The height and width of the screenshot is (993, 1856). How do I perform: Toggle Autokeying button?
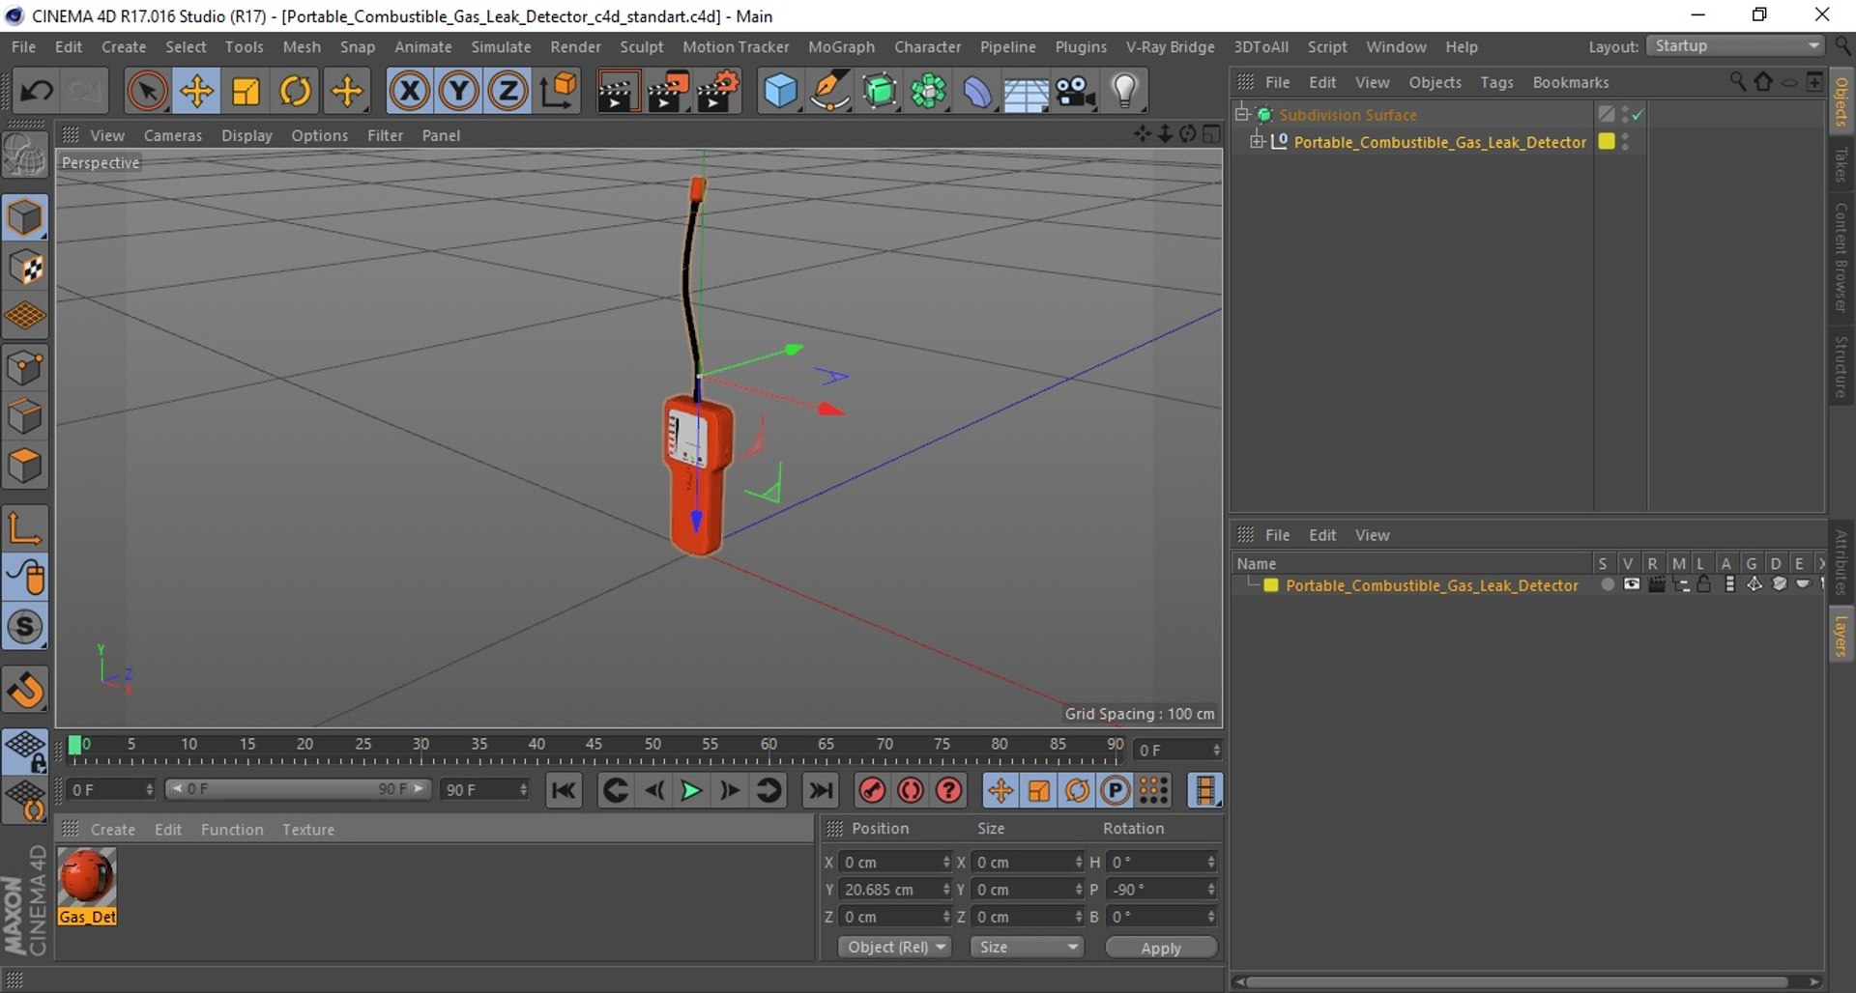point(911,791)
